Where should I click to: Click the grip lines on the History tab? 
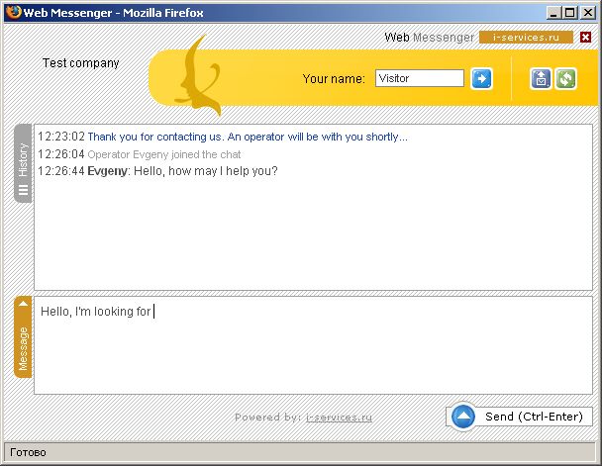click(x=23, y=191)
